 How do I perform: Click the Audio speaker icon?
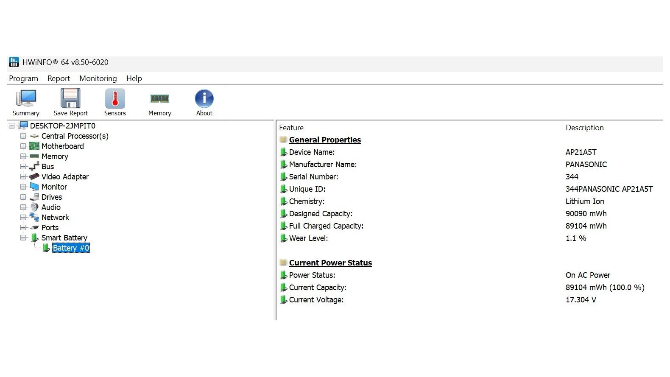pyautogui.click(x=34, y=207)
